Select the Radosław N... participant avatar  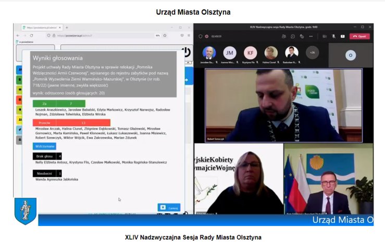coord(291,53)
